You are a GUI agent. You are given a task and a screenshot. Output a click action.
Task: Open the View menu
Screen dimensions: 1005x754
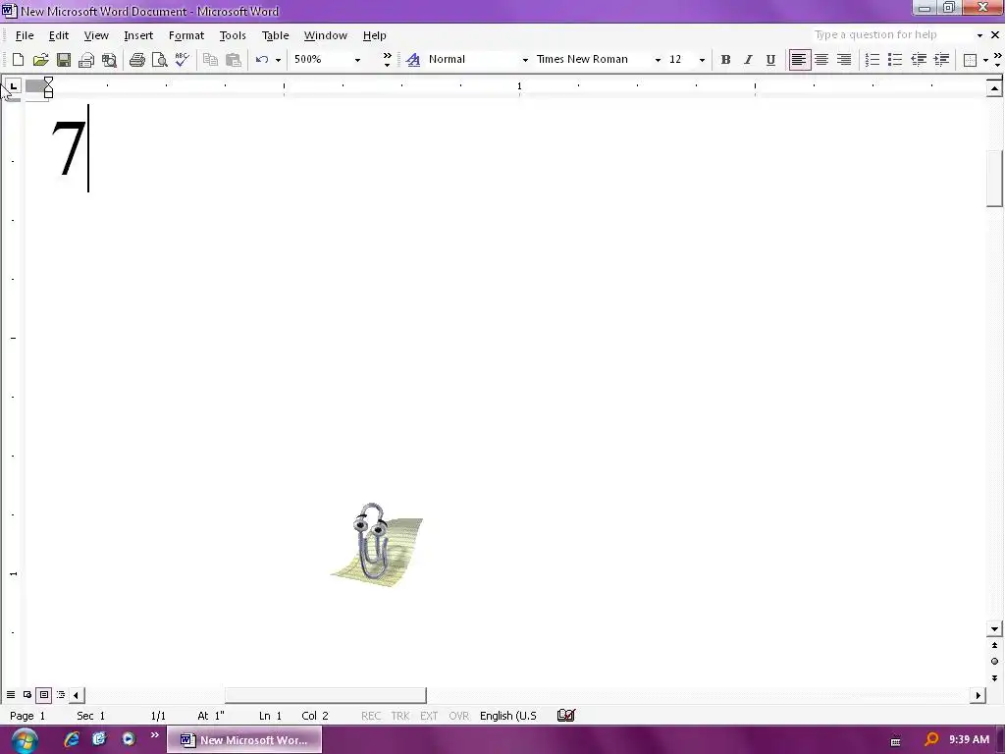coord(96,35)
